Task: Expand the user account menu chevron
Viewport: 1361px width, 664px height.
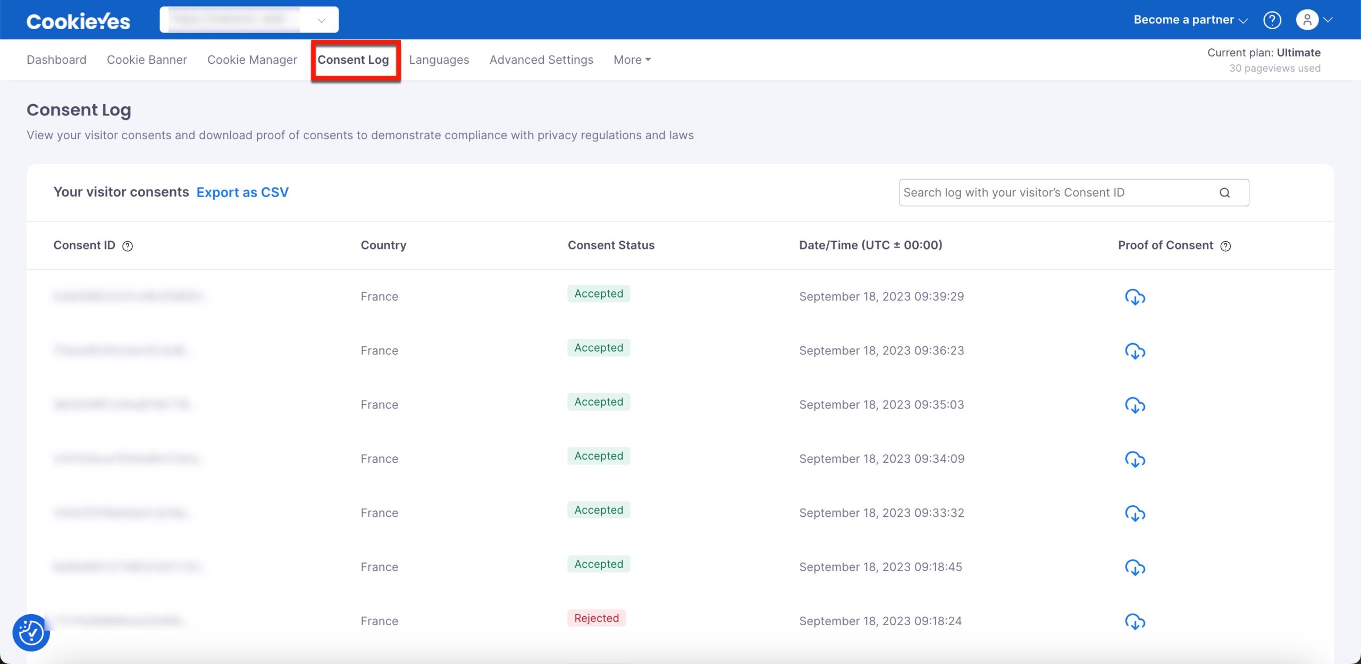Action: click(x=1329, y=20)
